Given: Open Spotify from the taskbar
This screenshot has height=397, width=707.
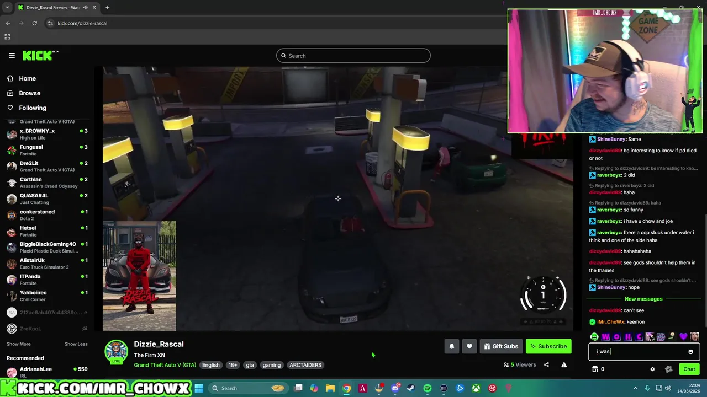Looking at the screenshot, I should tap(428, 388).
